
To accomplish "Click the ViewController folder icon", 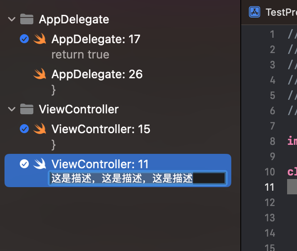I will [x=26, y=109].
